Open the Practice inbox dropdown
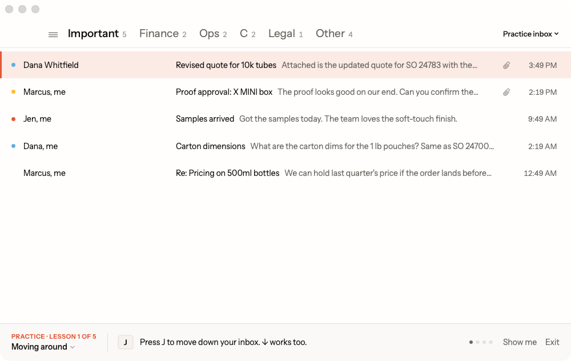The image size is (571, 361). tap(530, 34)
